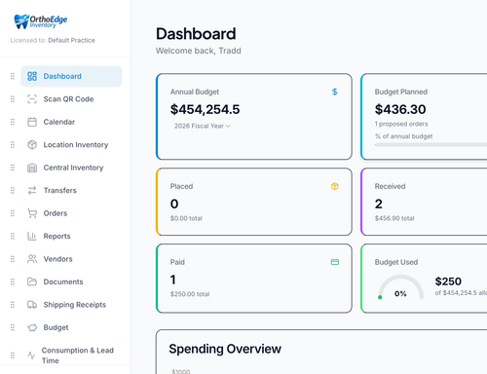This screenshot has width=487, height=374.
Task: Click the Vendors people icon
Action: pos(32,259)
